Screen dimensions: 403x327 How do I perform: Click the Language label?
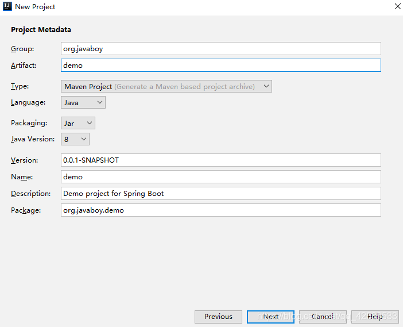[x=28, y=102]
